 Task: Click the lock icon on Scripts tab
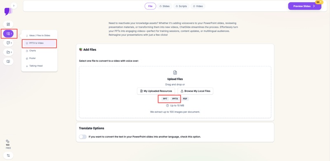point(177,6)
